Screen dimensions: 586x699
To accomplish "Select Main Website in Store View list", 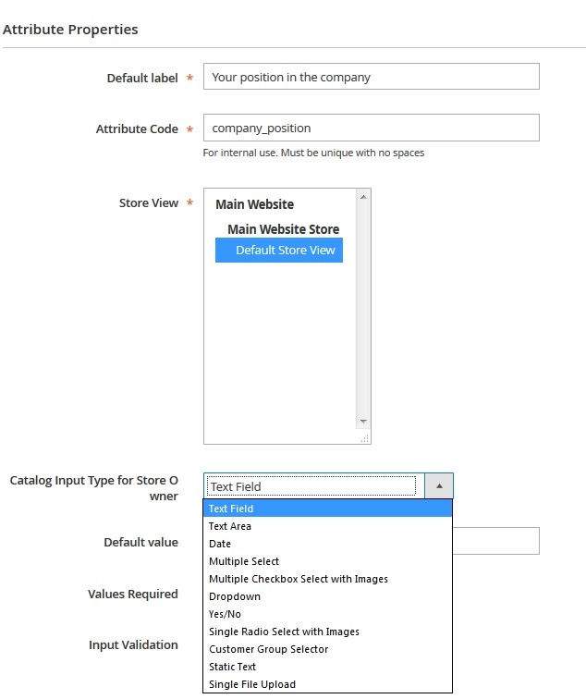I will click(255, 204).
